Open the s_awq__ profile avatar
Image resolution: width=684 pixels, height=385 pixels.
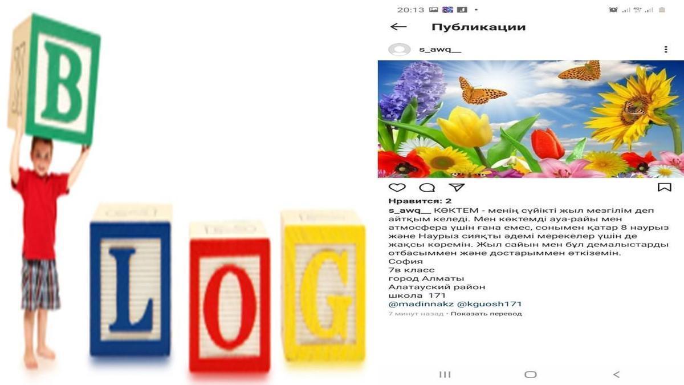tap(399, 50)
